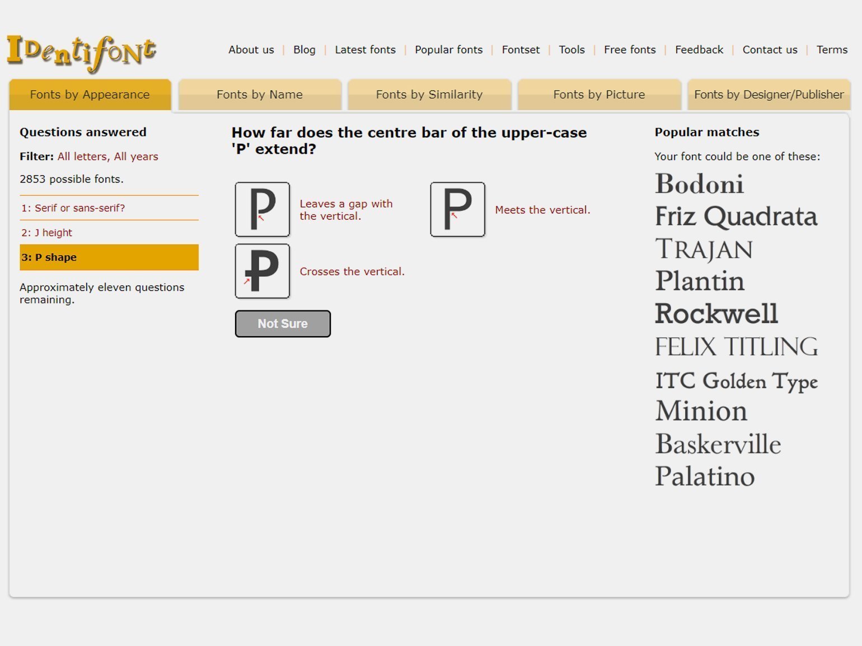Switch to Fonts by Name tab
The image size is (862, 646).
click(260, 95)
